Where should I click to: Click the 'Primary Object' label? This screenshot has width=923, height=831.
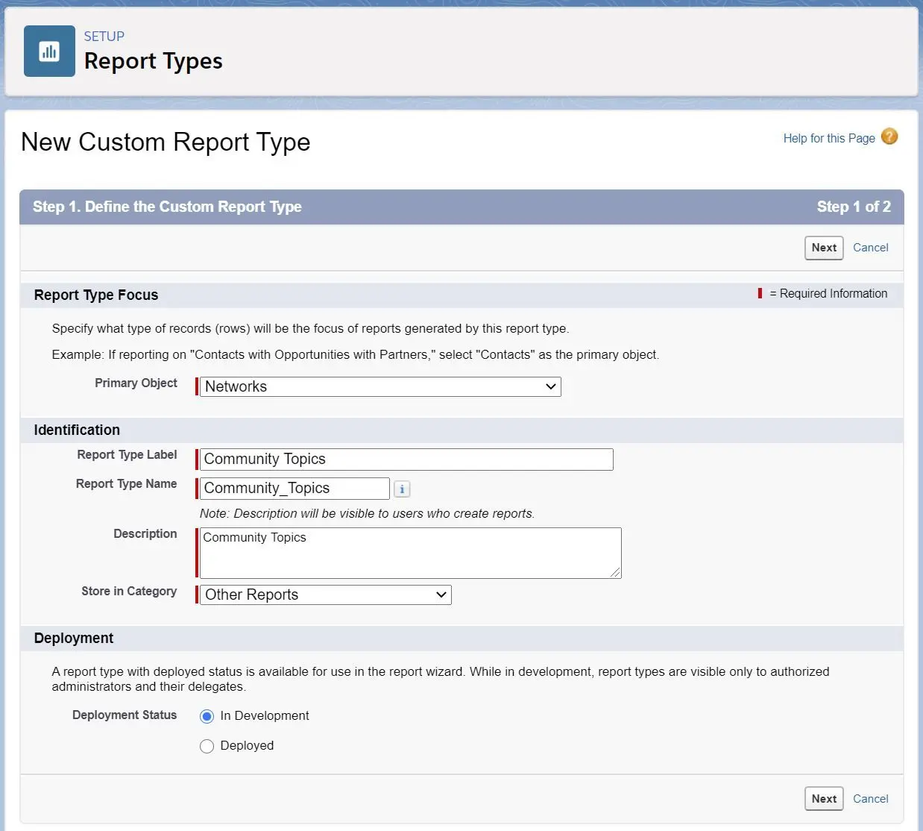136,383
